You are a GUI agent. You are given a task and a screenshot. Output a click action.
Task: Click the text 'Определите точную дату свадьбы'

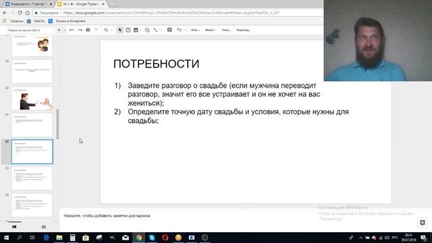[185, 112]
